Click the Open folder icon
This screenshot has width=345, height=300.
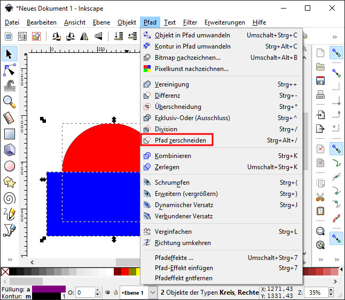(x=320, y=67)
